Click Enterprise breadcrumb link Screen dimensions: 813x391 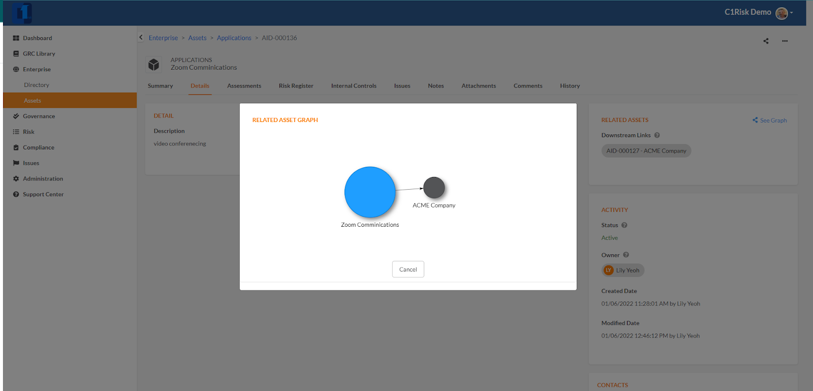[164, 38]
